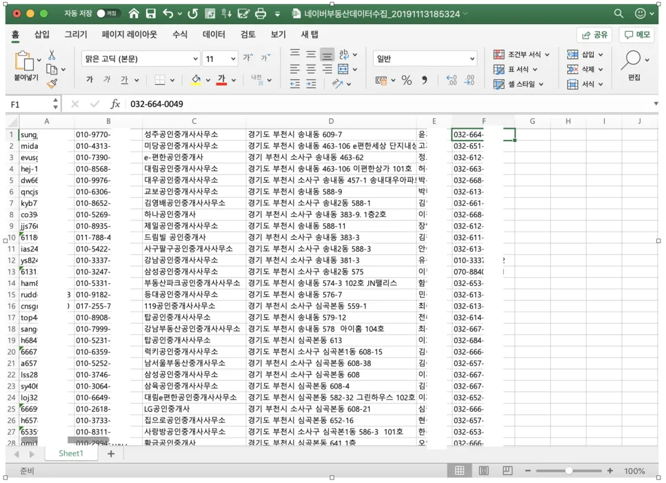
Task: Click the zoom slider in status bar
Action: click(x=568, y=471)
